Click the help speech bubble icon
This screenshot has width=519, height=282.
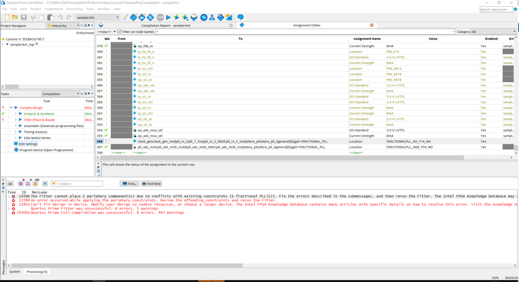pyautogui.click(x=241, y=18)
